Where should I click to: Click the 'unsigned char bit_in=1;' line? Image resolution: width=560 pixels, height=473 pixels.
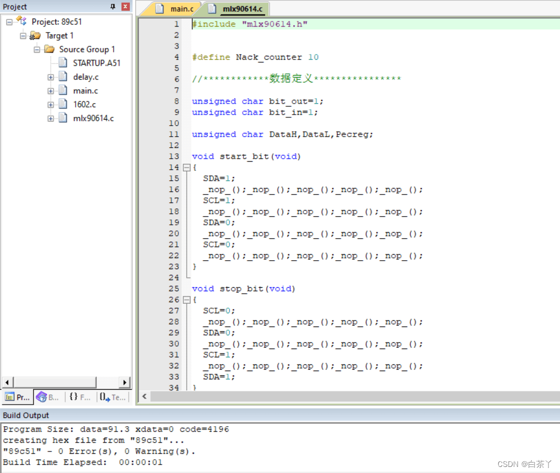(x=255, y=112)
